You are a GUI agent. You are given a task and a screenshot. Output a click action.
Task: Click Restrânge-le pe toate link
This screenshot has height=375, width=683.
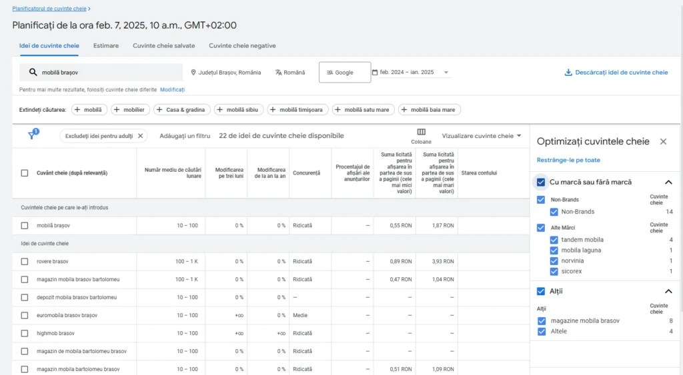tap(568, 160)
